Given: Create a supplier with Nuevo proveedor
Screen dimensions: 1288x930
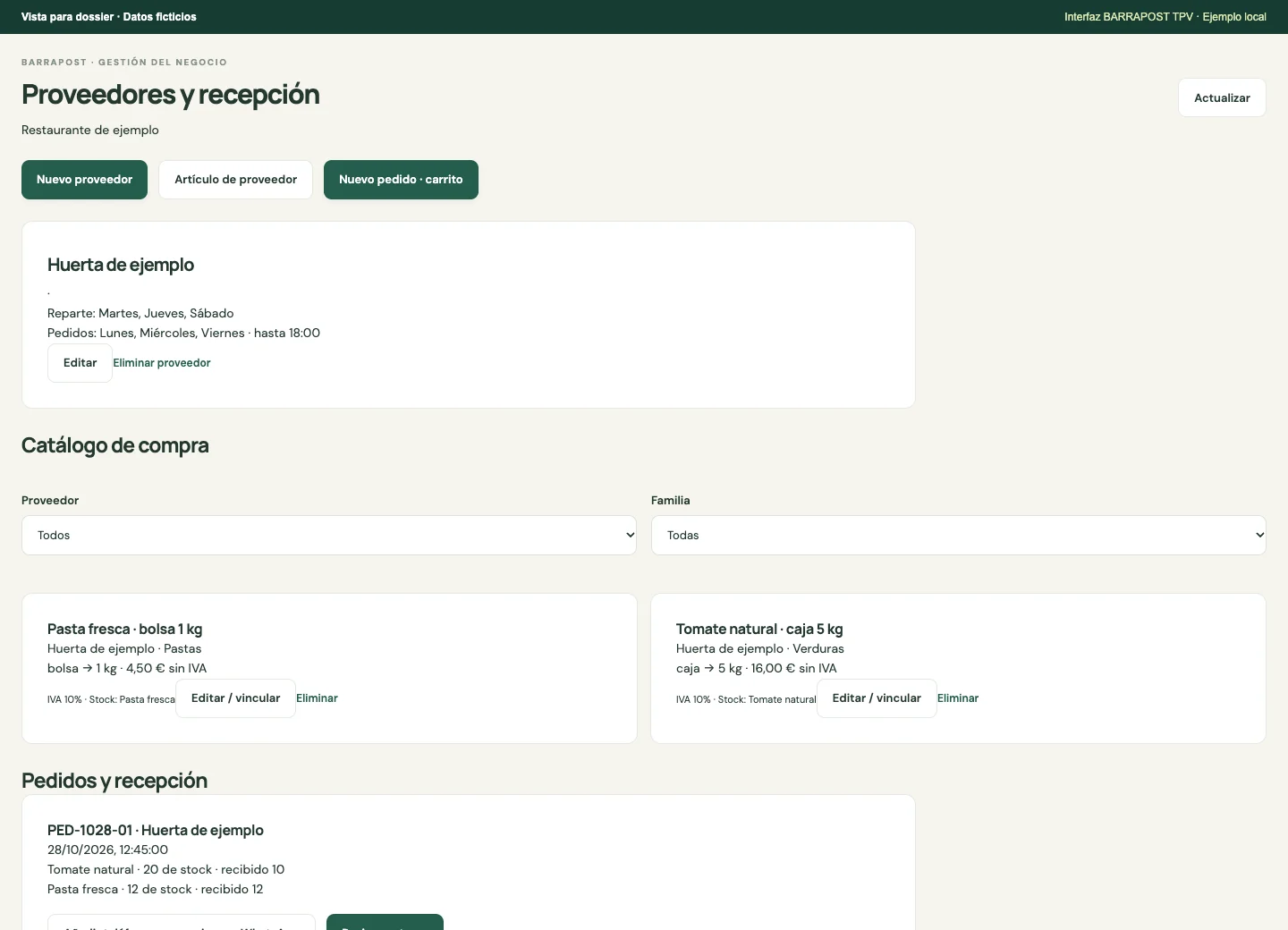Looking at the screenshot, I should point(84,180).
